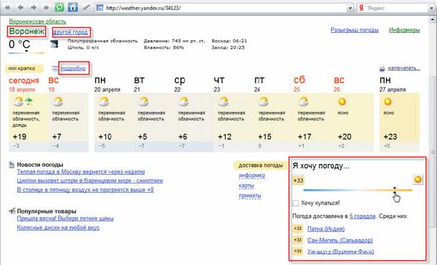437x265 pixels.
Task: Click Monday 20 апреля weather icon
Action: tap(103, 102)
